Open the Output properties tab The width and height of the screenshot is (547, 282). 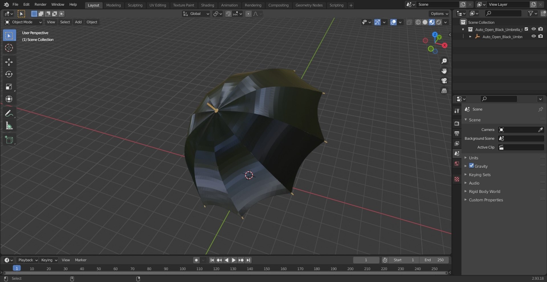click(x=457, y=133)
